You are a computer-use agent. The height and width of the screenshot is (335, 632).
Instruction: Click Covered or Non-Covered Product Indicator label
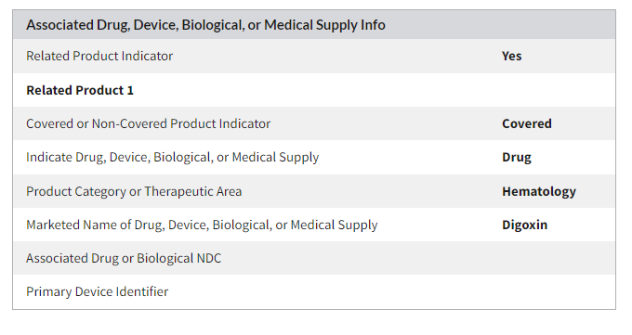pyautogui.click(x=149, y=123)
